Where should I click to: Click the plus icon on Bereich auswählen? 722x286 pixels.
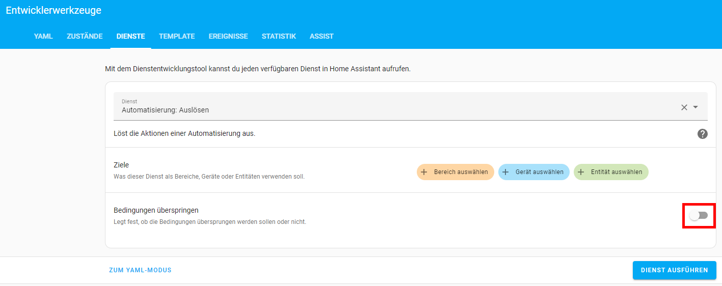424,172
